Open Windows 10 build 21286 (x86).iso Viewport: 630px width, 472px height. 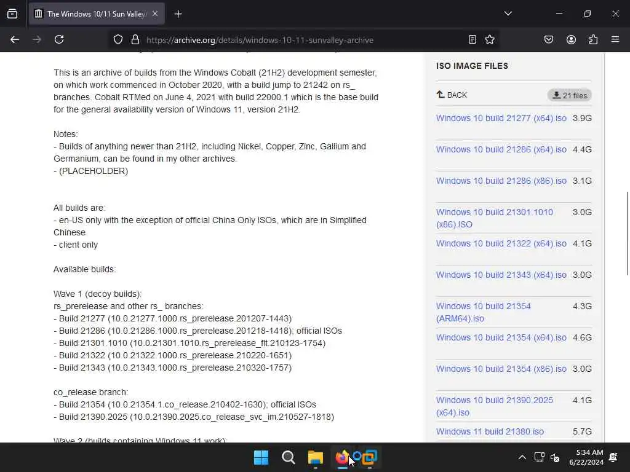point(501,181)
